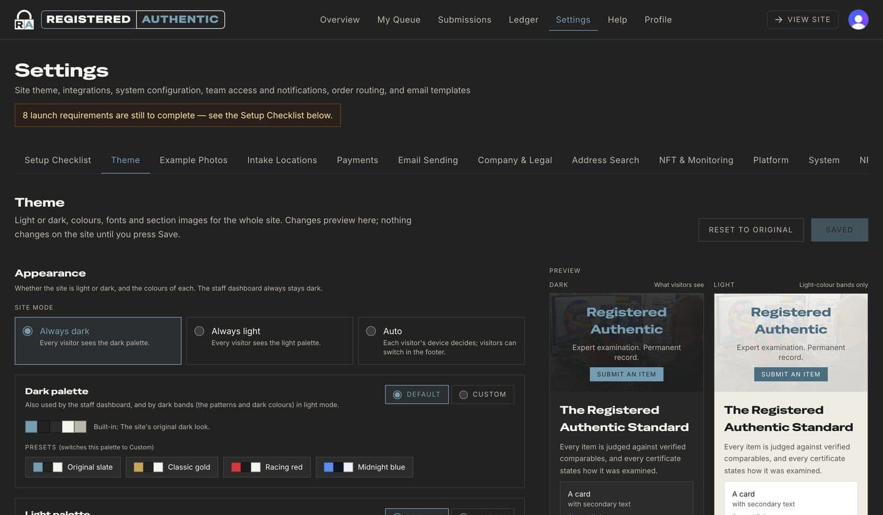This screenshot has width=883, height=515.
Task: Click the View Site button
Action: point(803,20)
